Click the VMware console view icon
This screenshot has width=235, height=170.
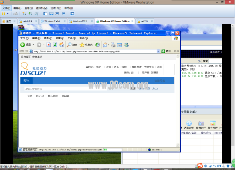coord(72,13)
